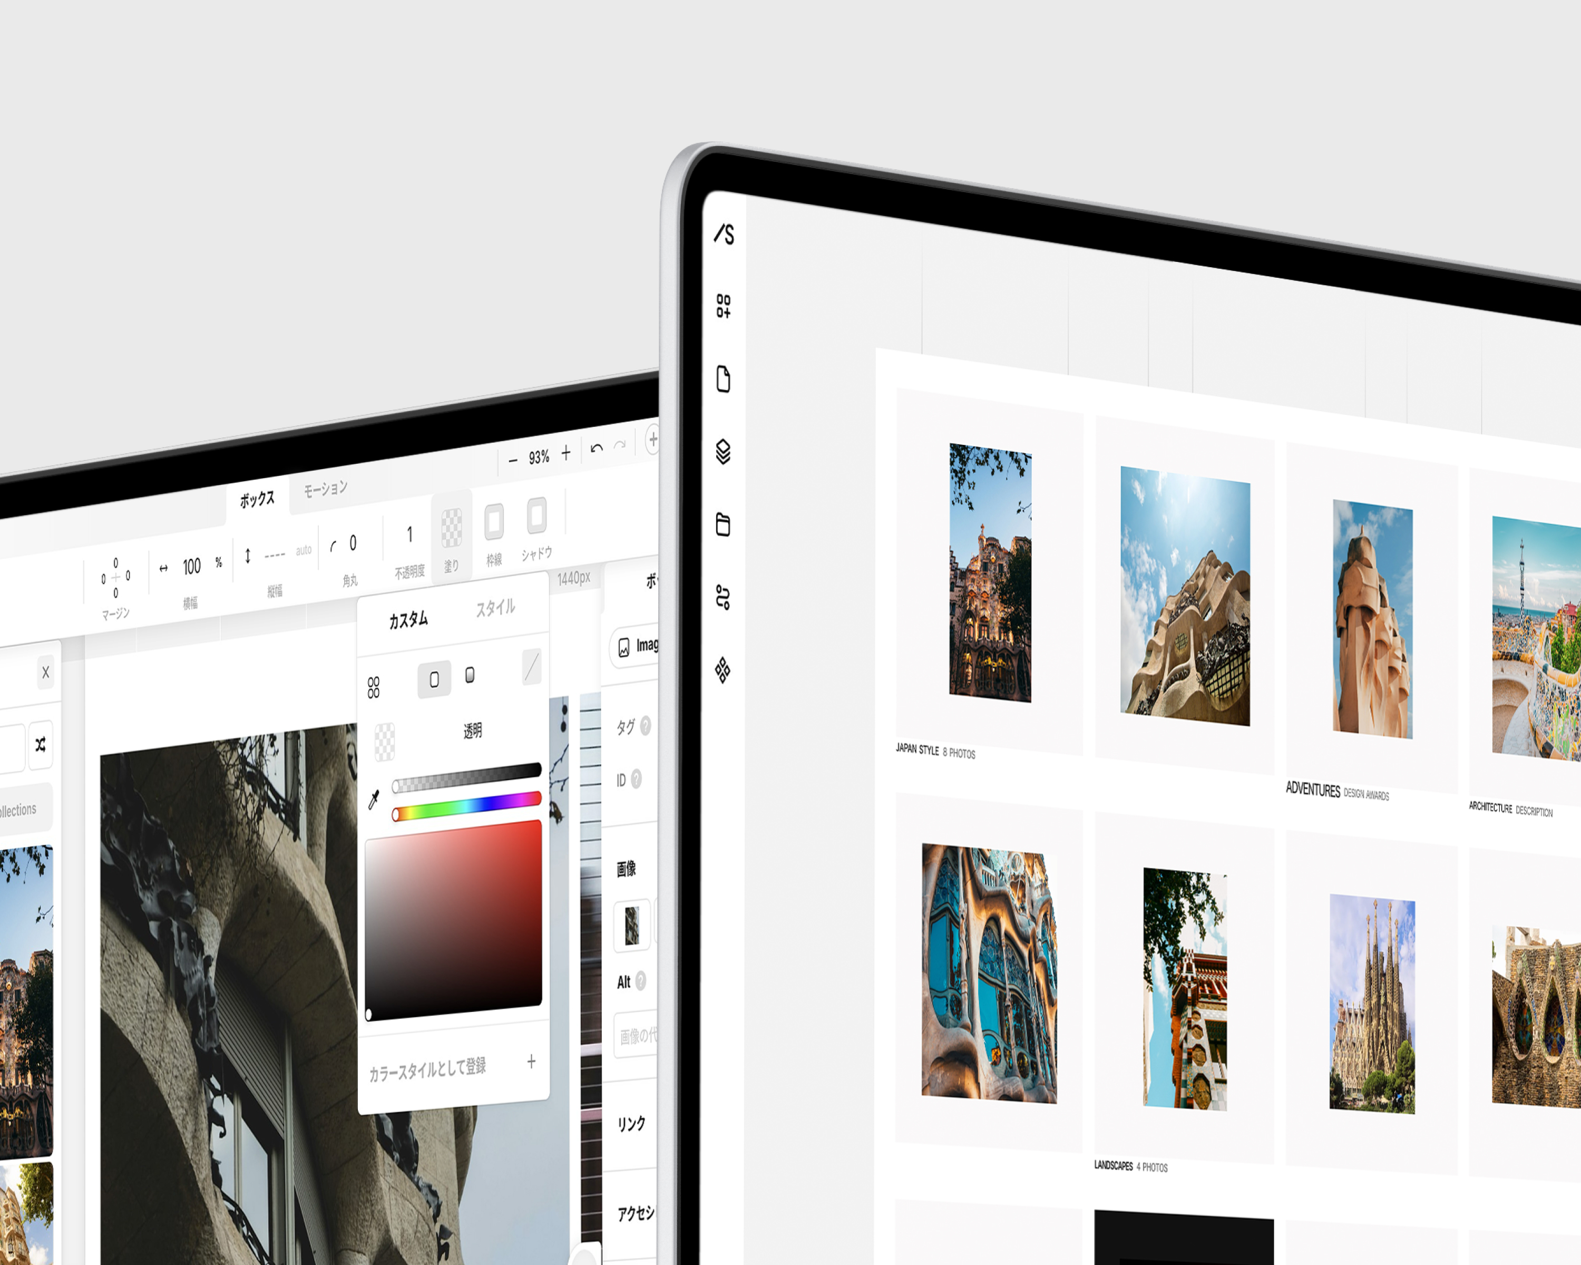Open the 塗り fill color swatch

coord(451,528)
